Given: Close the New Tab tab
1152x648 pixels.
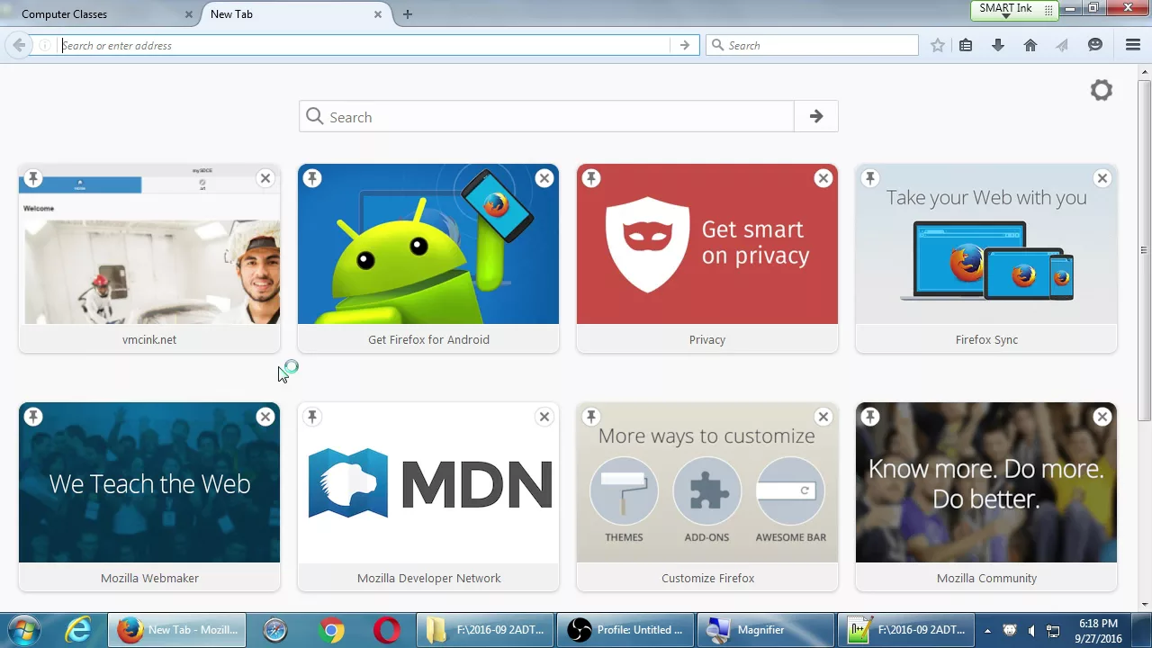Looking at the screenshot, I should click(x=378, y=14).
